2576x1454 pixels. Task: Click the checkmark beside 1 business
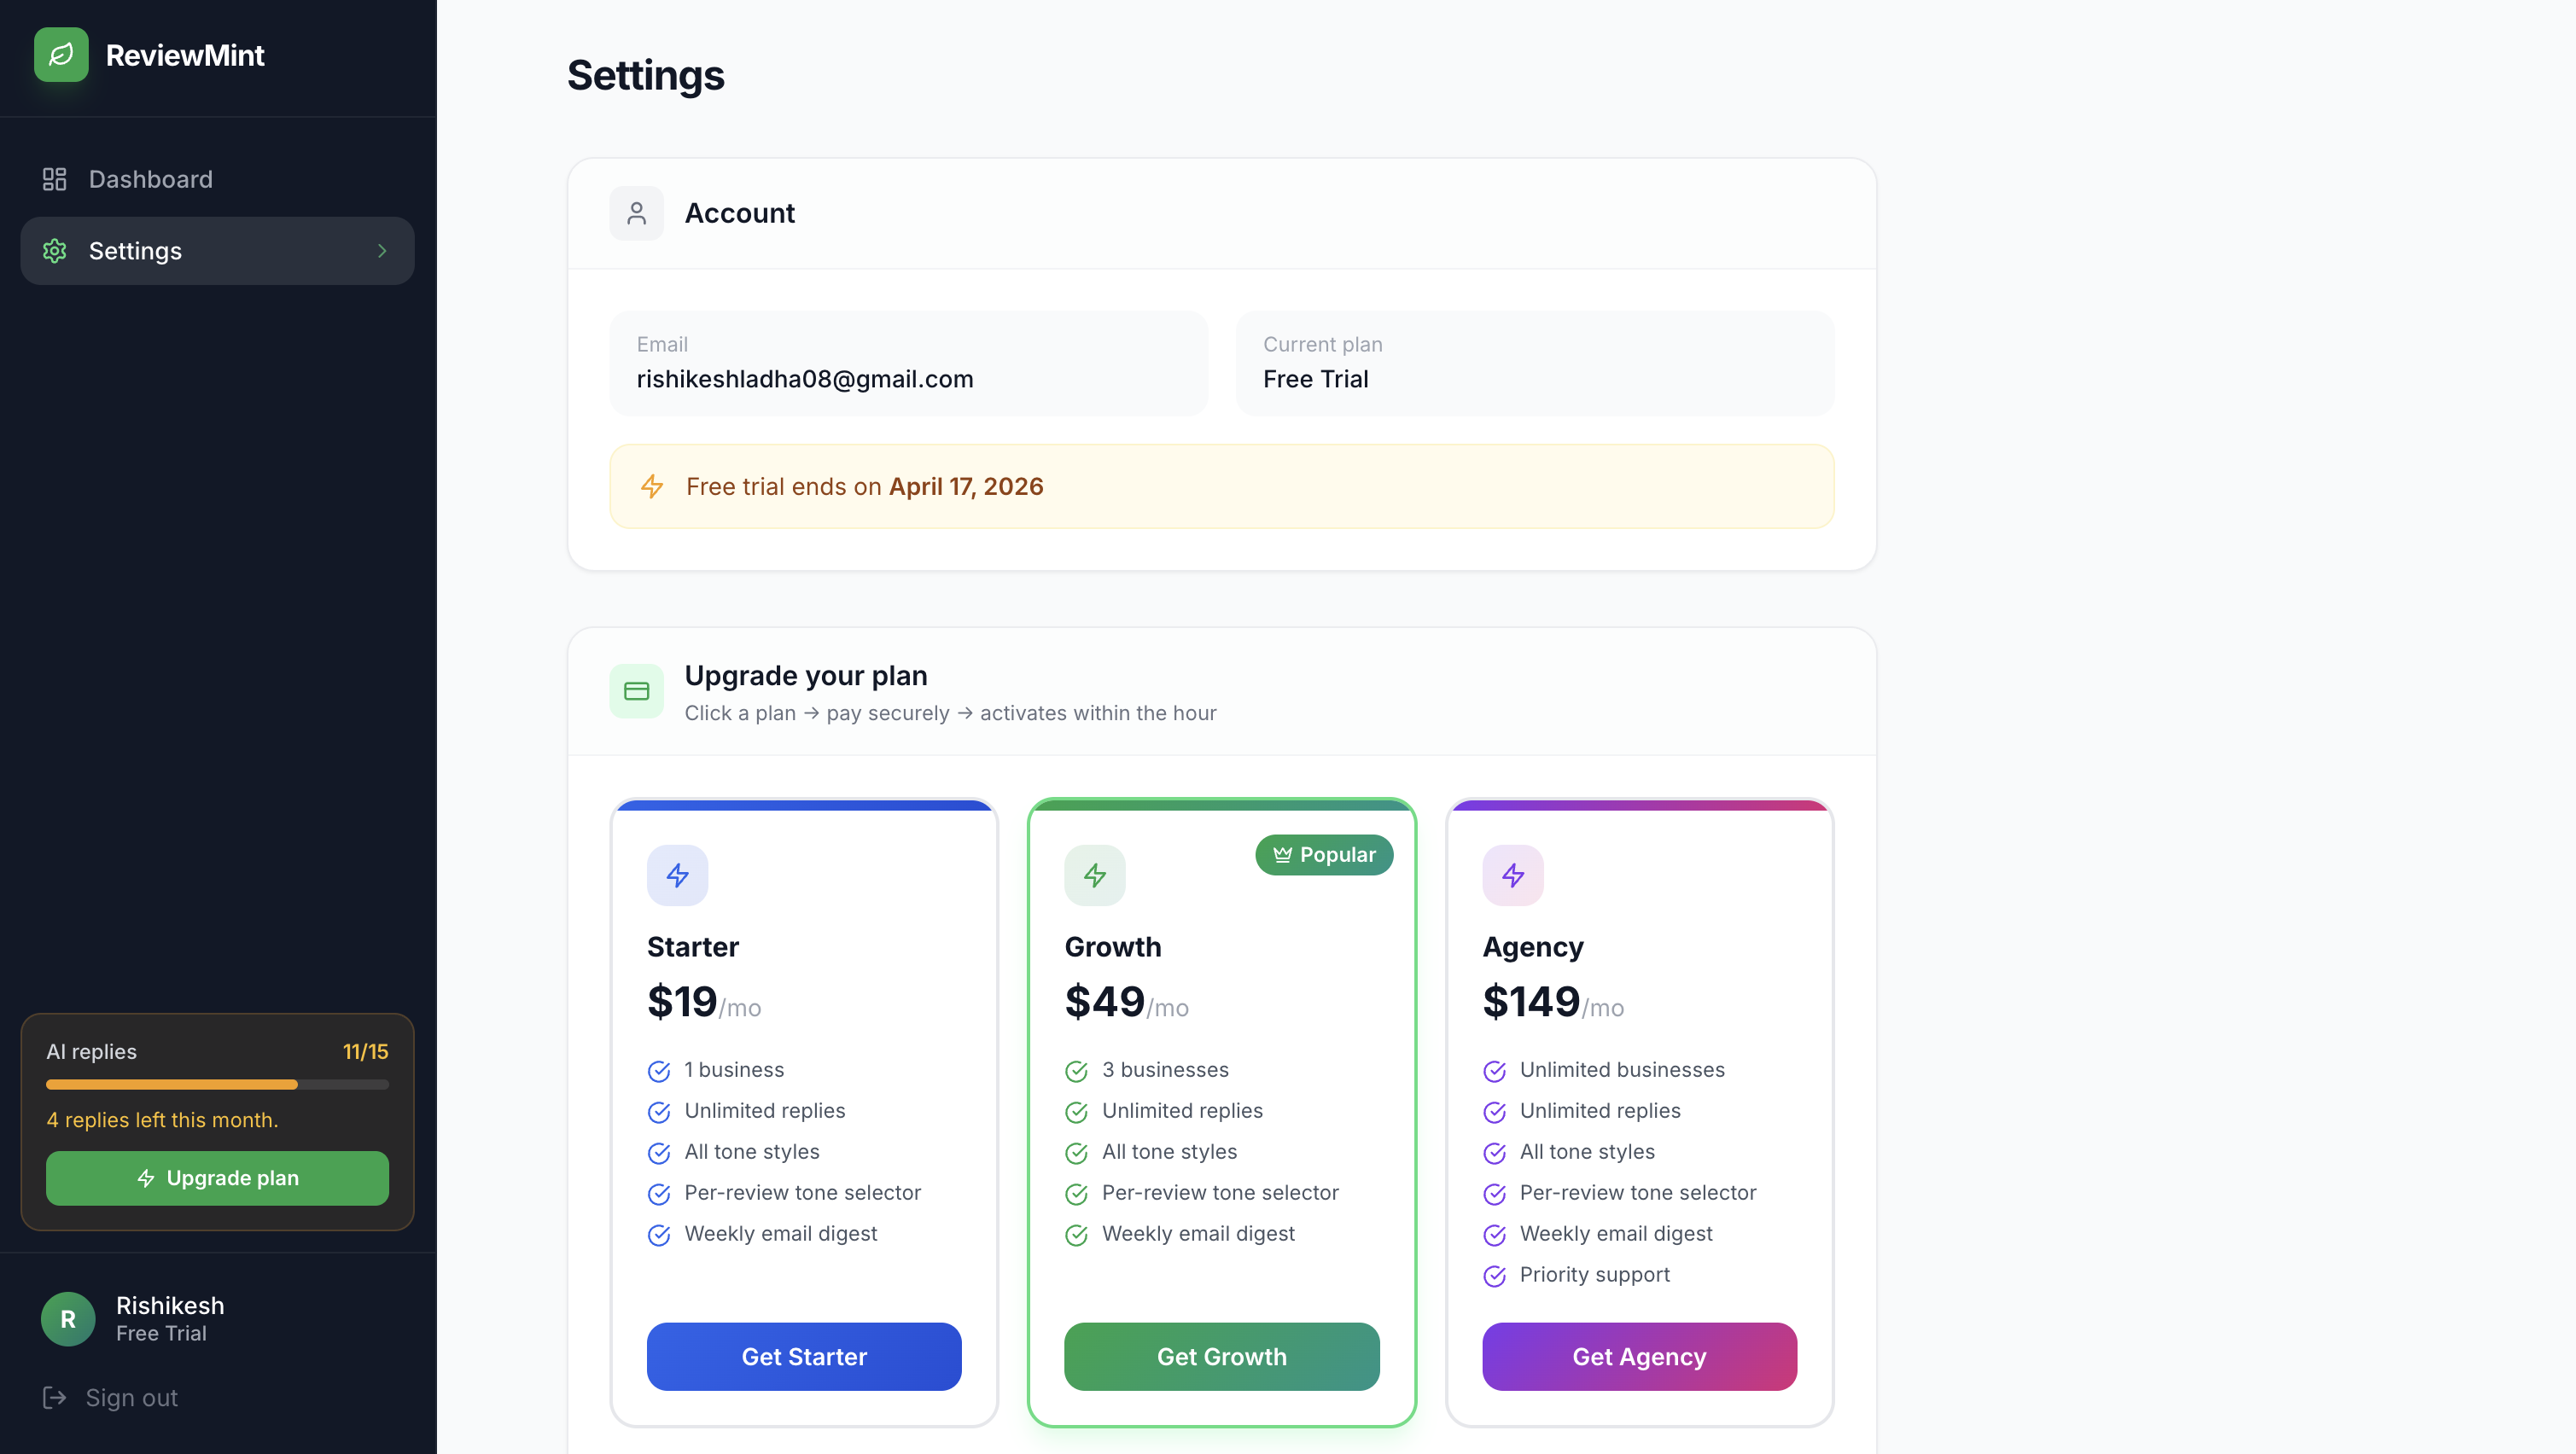[659, 1071]
